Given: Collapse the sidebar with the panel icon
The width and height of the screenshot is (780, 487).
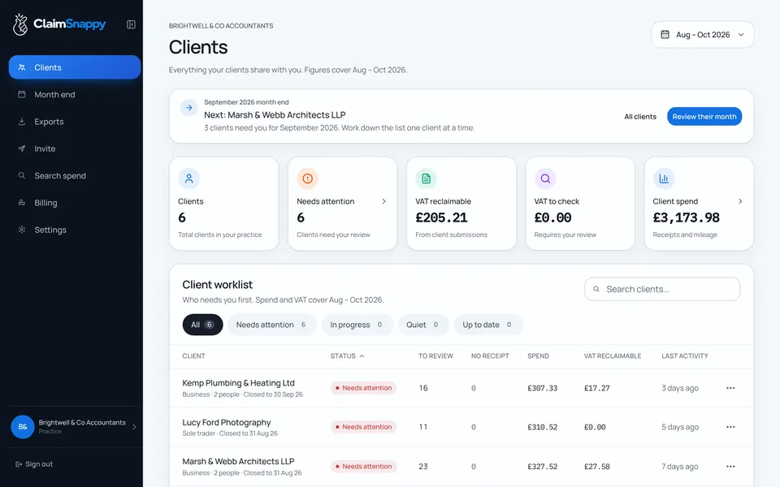Looking at the screenshot, I should (x=131, y=24).
